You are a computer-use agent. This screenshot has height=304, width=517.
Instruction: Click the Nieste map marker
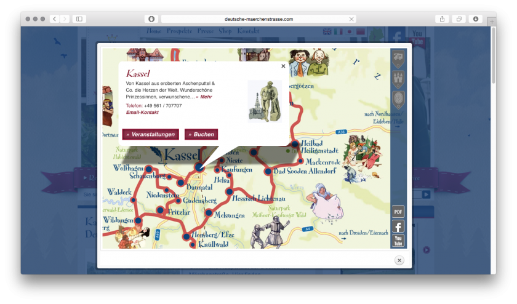click(x=222, y=160)
